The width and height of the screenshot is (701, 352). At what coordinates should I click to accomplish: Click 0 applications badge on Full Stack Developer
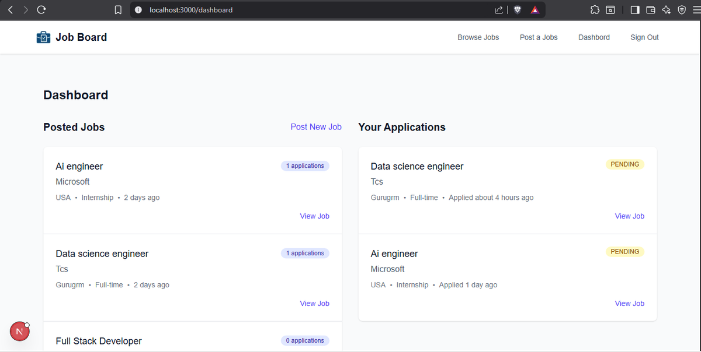click(x=305, y=341)
